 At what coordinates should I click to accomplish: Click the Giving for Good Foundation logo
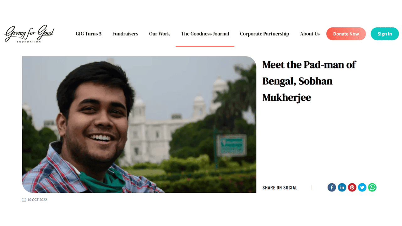pos(29,34)
